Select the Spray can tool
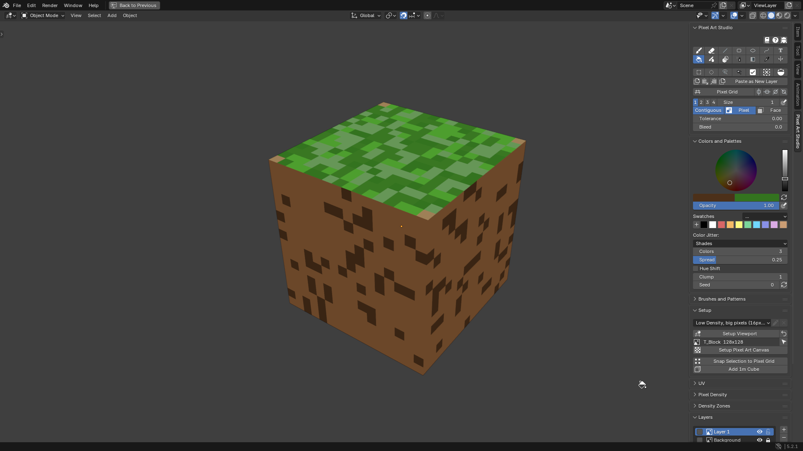This screenshot has height=451, width=803. click(x=739, y=59)
